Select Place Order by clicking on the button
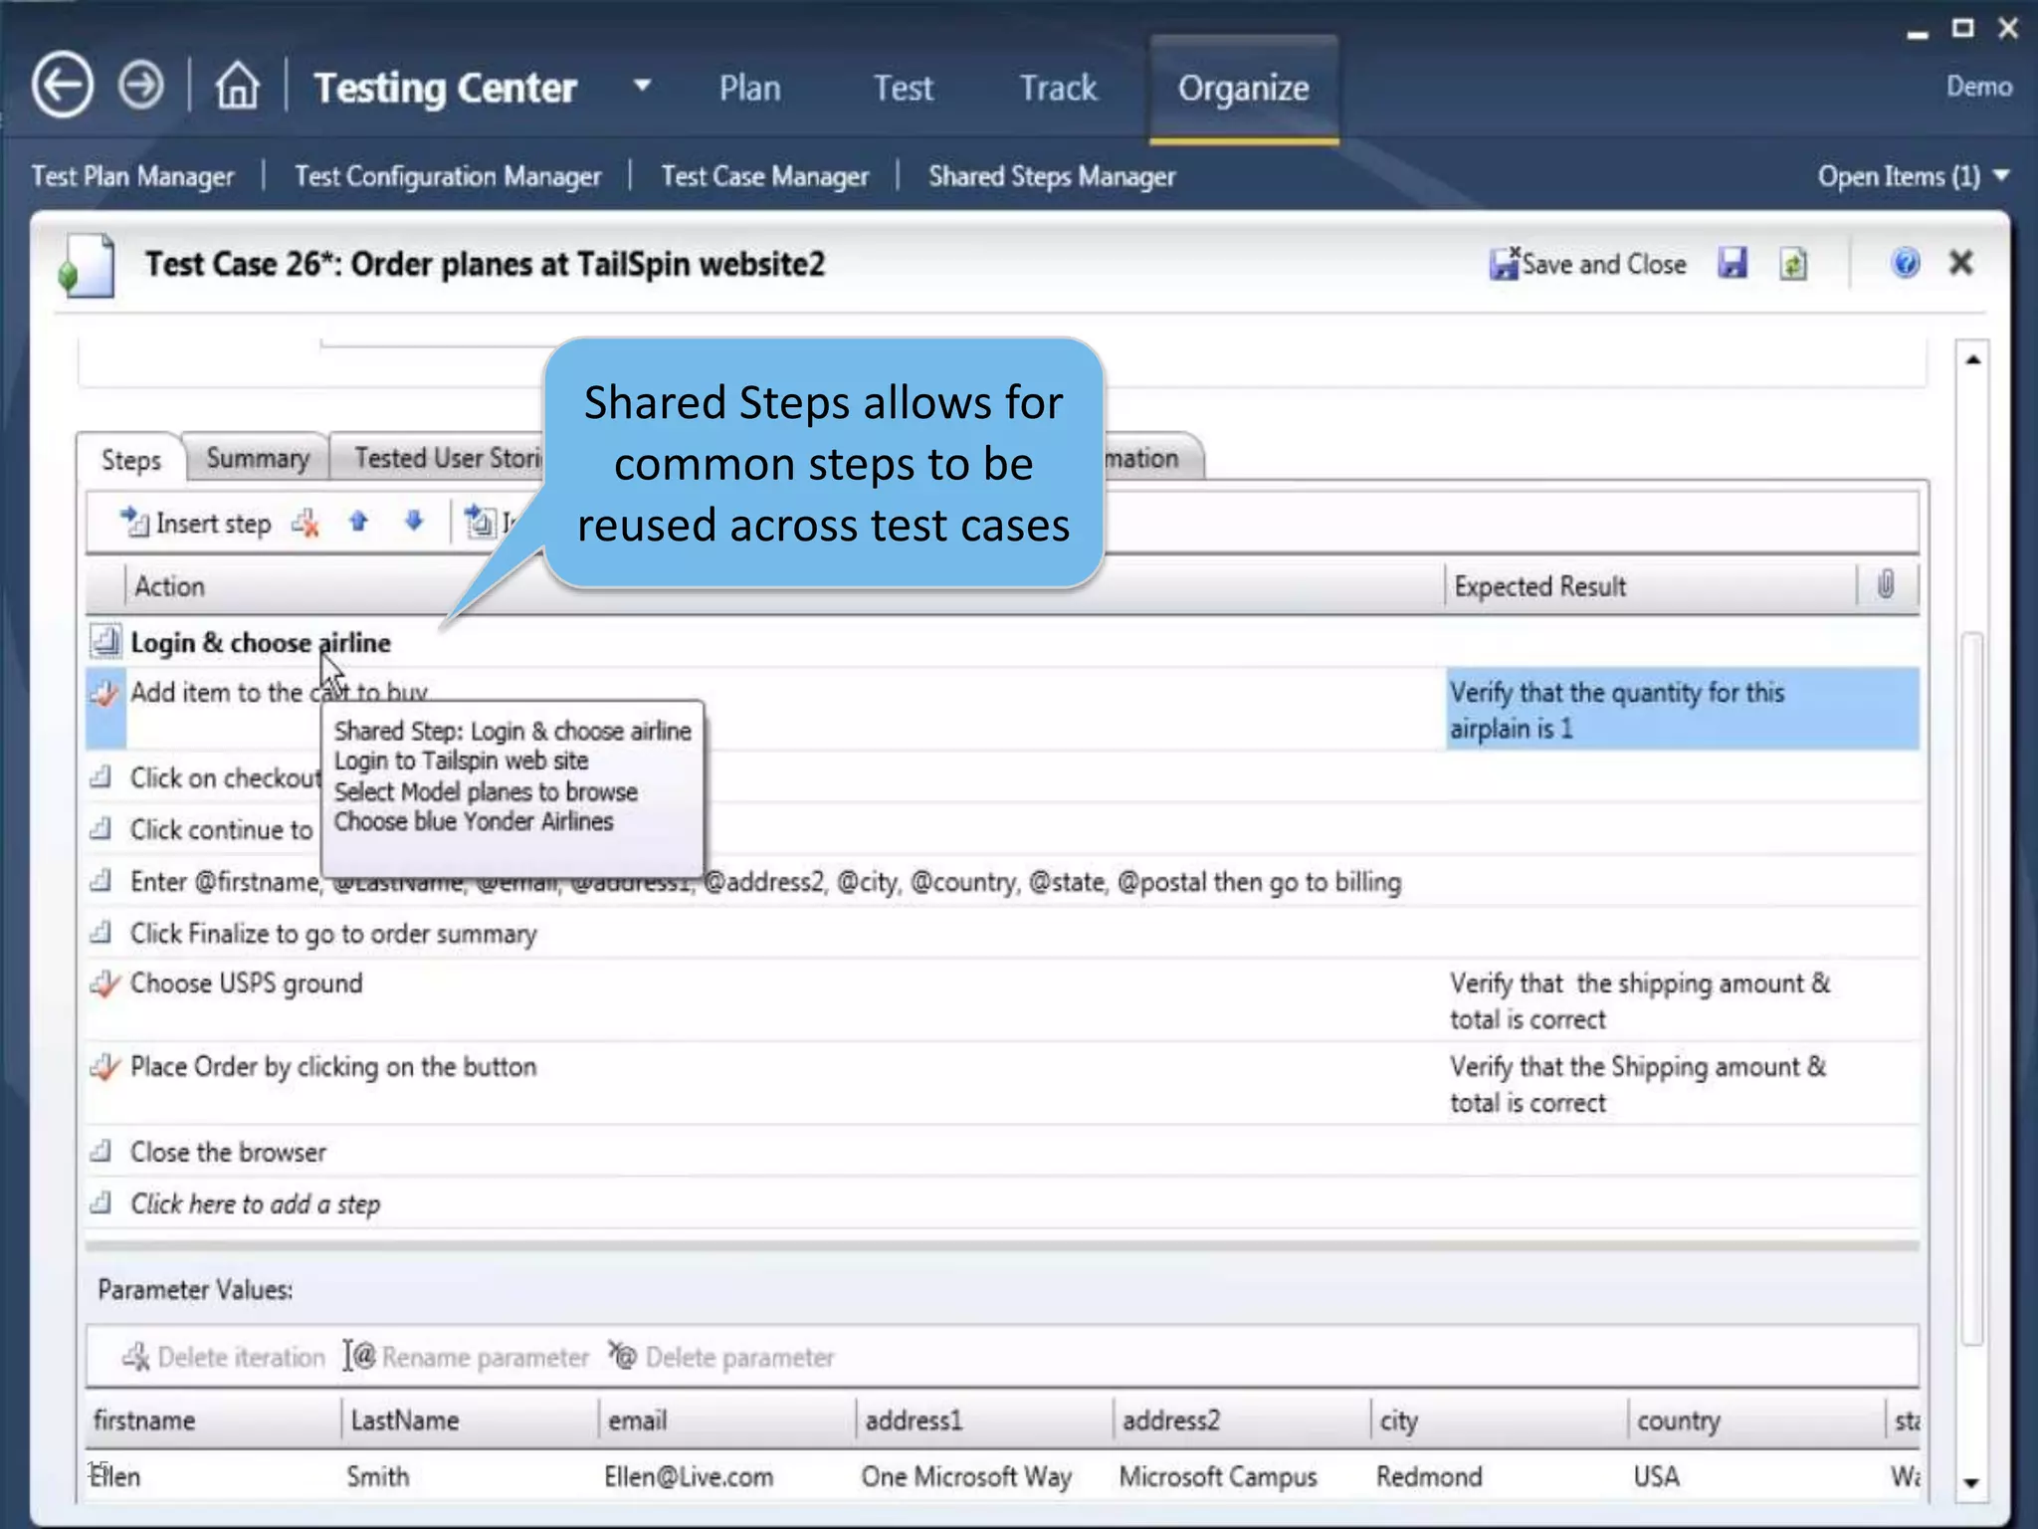The image size is (2038, 1529). [x=333, y=1067]
